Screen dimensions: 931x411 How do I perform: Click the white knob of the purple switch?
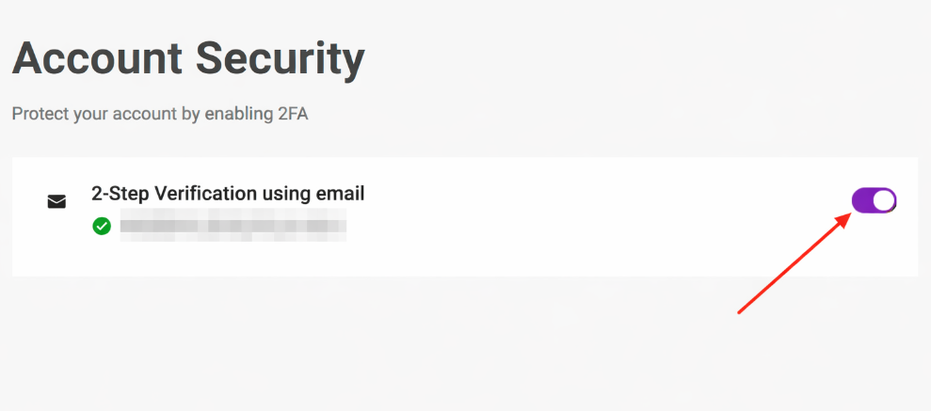884,200
